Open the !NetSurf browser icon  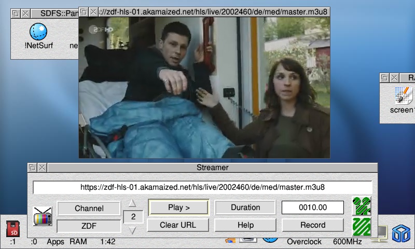pyautogui.click(x=38, y=32)
